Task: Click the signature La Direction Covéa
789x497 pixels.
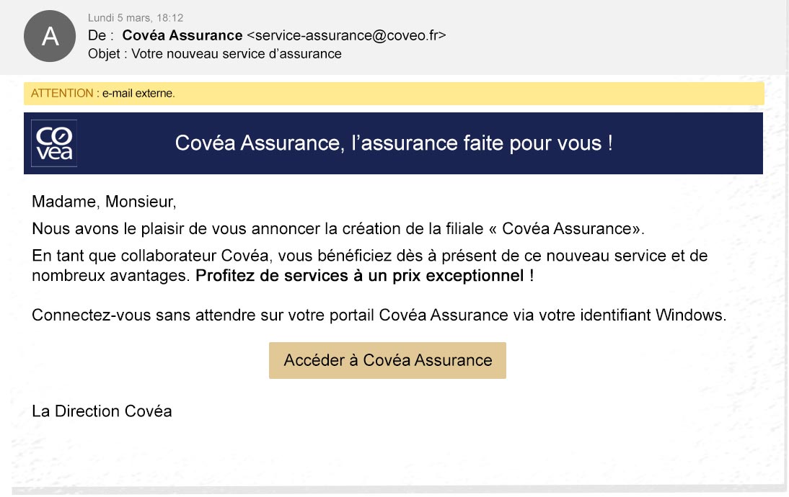Action: (x=102, y=411)
